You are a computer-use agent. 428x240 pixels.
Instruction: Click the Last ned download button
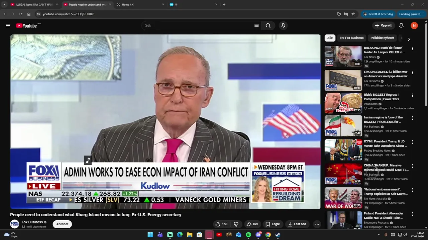[x=297, y=224]
